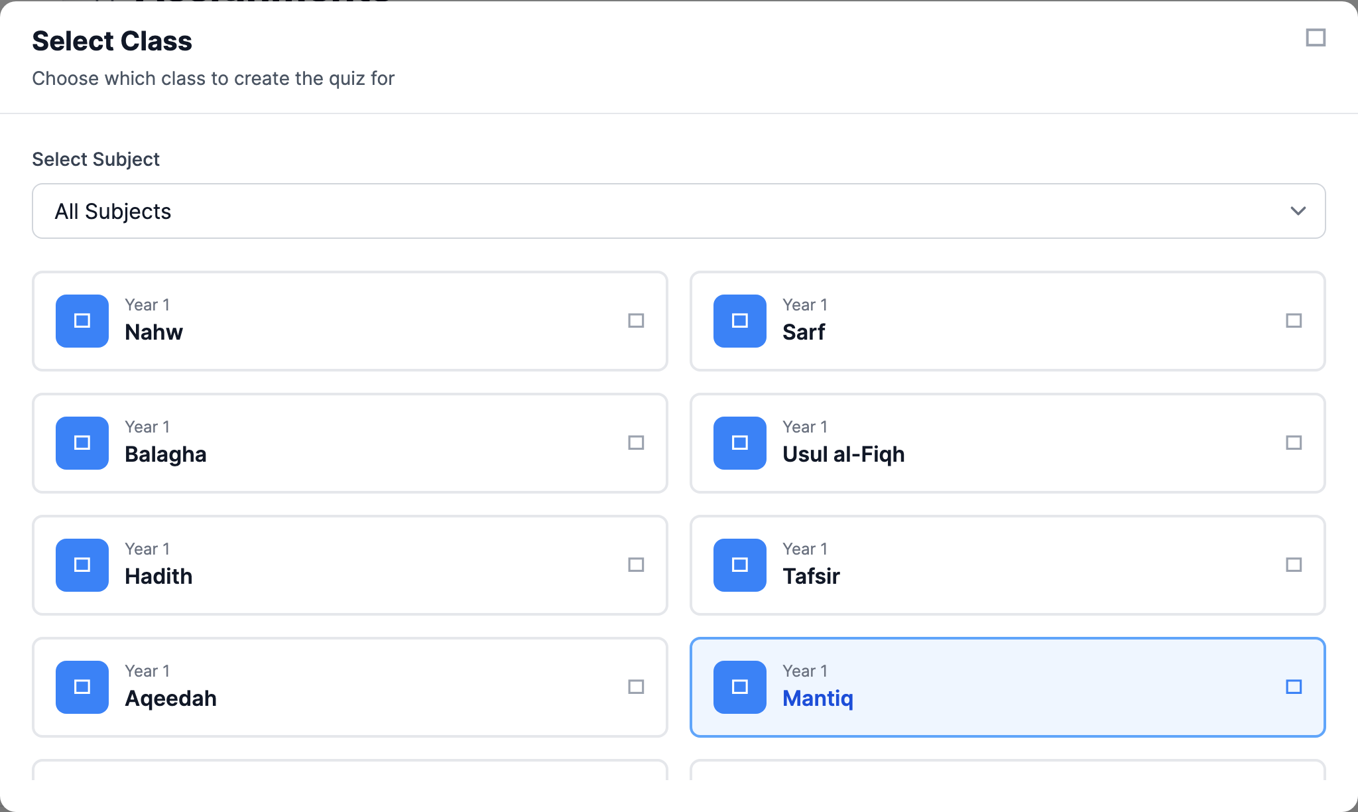
Task: Click the blue icon on the Mantiq card
Action: (x=740, y=687)
